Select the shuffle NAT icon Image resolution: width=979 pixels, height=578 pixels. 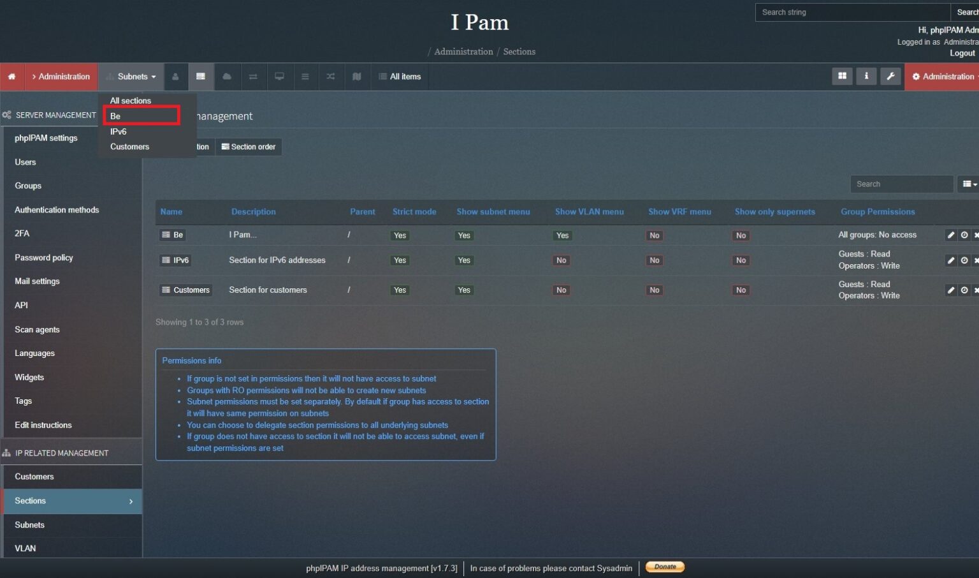pos(331,77)
